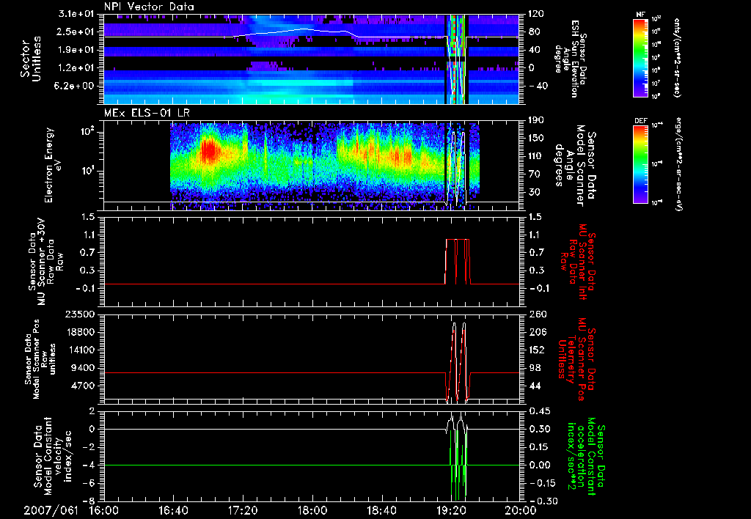Click the 260 telemetry position tick value
This screenshot has height=519, width=751.
[536, 314]
